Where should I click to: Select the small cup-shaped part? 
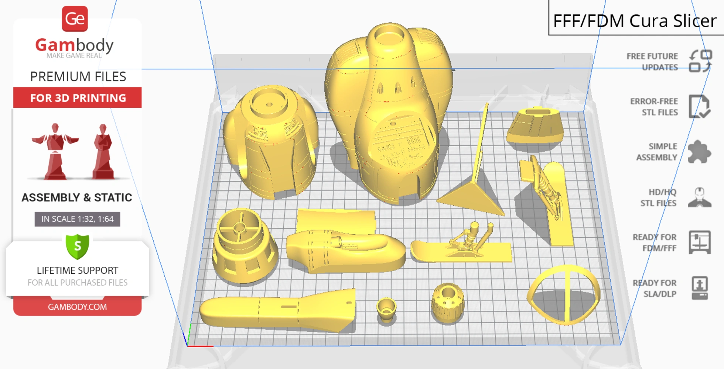386,309
